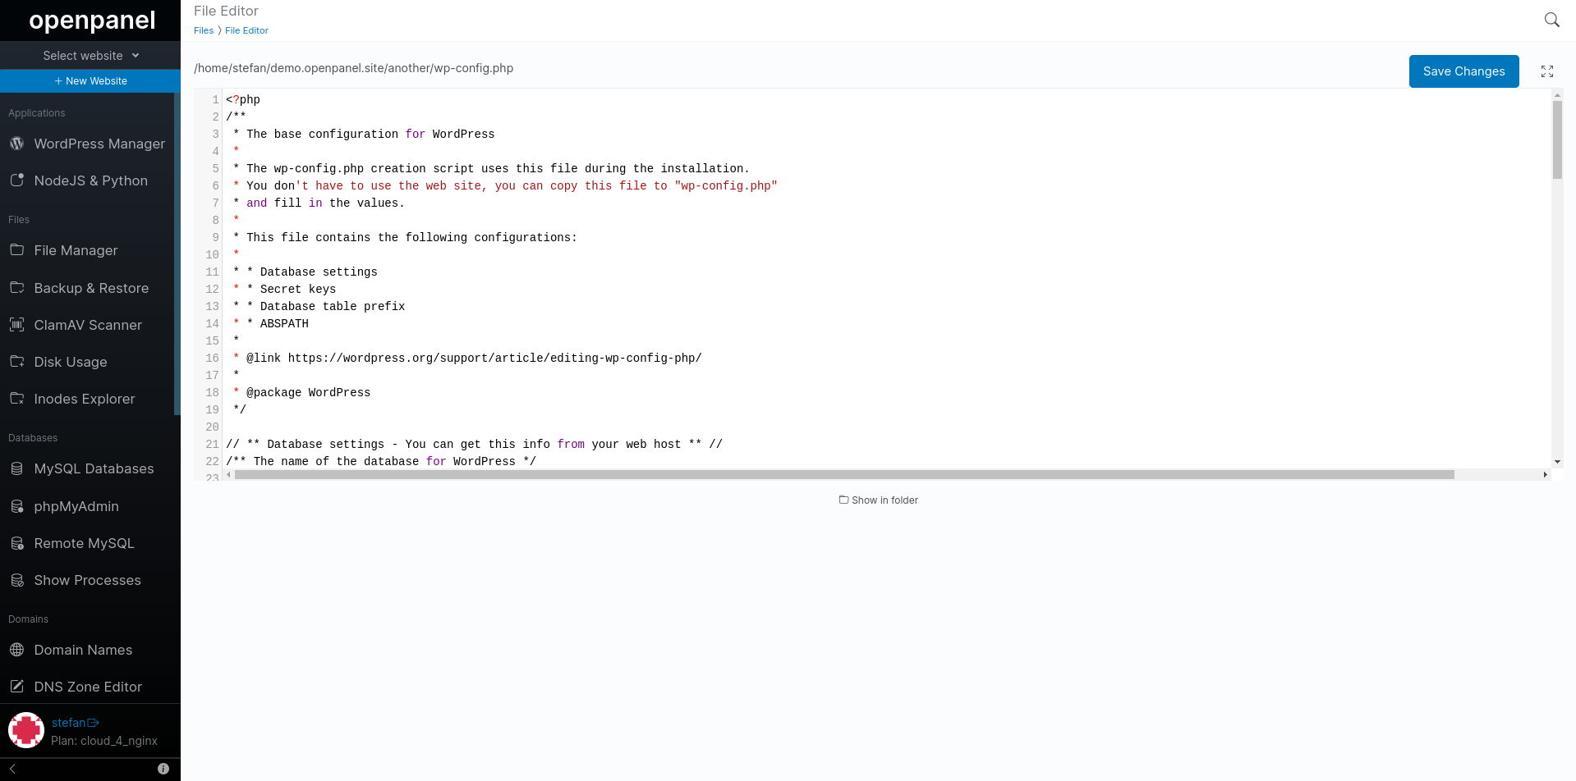Click the editor vertical scrollbar thumb

click(x=1557, y=139)
